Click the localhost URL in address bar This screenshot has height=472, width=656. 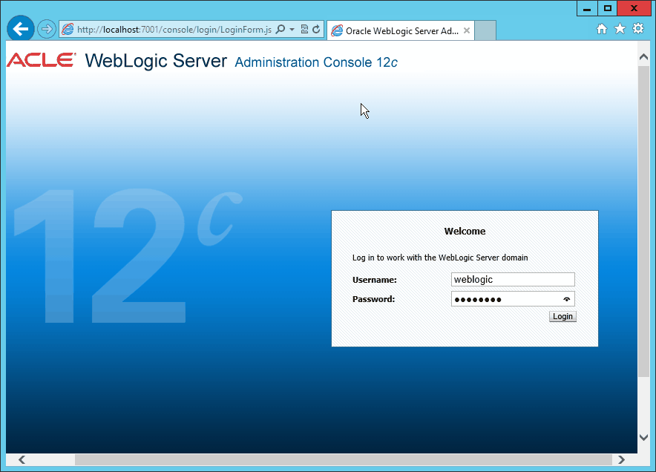(171, 30)
